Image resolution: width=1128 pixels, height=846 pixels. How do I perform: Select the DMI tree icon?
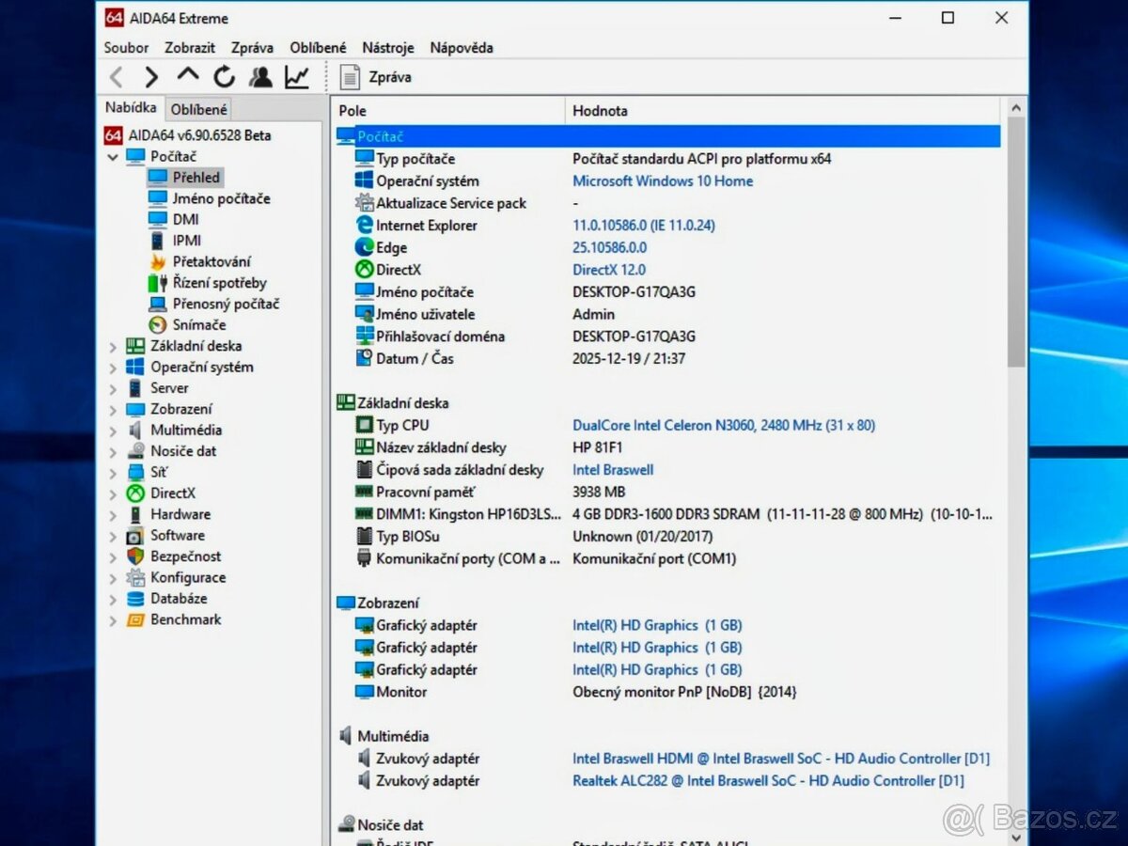point(157,219)
